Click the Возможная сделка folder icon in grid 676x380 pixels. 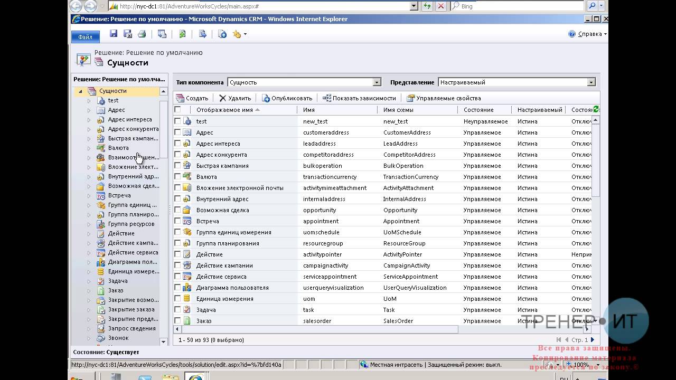coord(187,210)
